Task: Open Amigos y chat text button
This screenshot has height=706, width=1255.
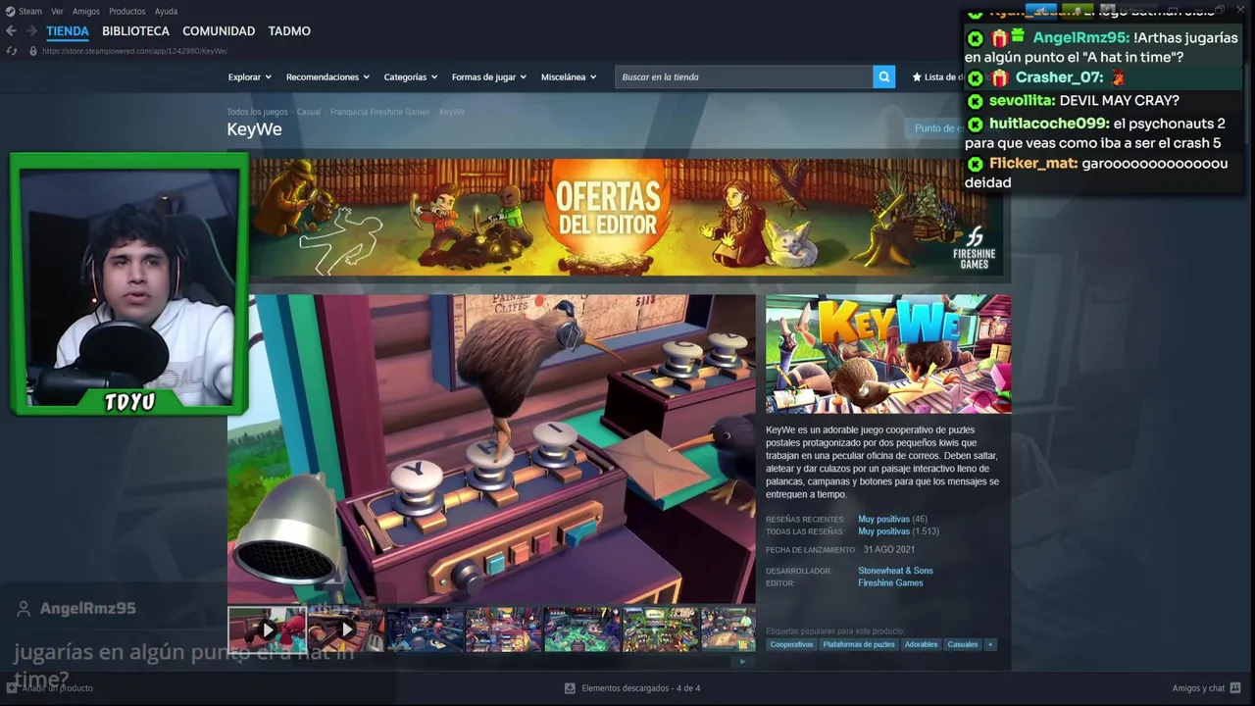Action: tap(1198, 688)
